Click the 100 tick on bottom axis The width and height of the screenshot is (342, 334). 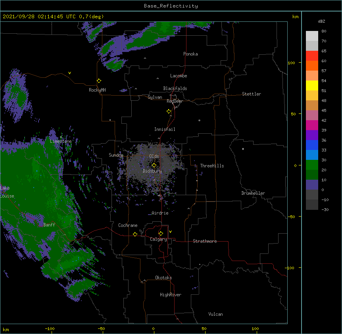(x=255, y=328)
